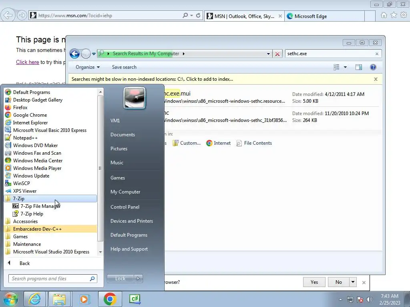Open the Organize menu
Image resolution: width=410 pixels, height=307 pixels.
click(x=88, y=67)
